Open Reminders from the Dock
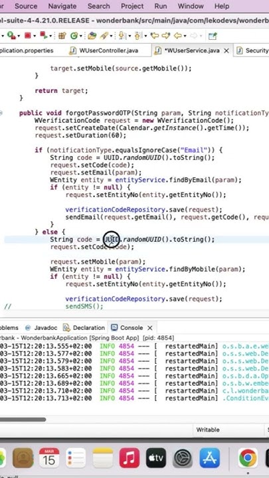The height and width of the screenshot is (478, 269). [x=76, y=457]
